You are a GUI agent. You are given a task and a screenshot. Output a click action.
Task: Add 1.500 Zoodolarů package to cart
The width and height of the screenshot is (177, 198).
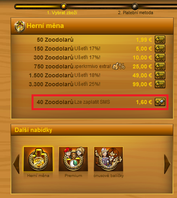[x=160, y=75]
